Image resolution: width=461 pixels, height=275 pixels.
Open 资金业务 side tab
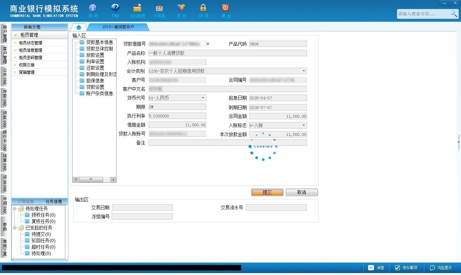coord(5,184)
